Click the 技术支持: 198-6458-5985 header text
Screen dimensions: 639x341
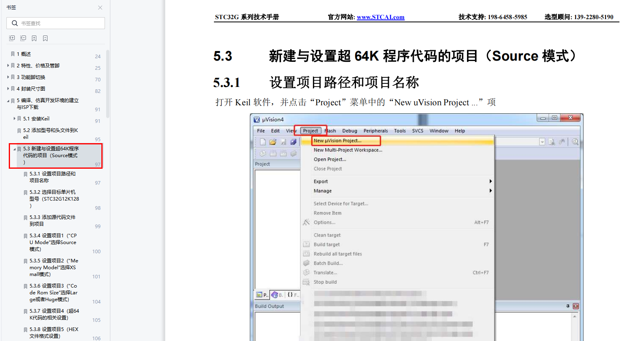[x=493, y=17]
